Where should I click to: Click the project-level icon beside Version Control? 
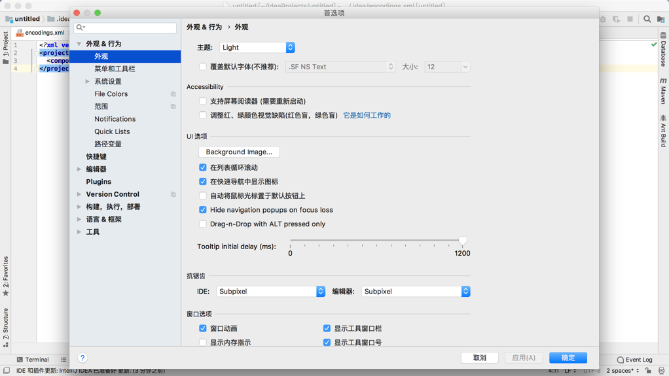point(173,194)
